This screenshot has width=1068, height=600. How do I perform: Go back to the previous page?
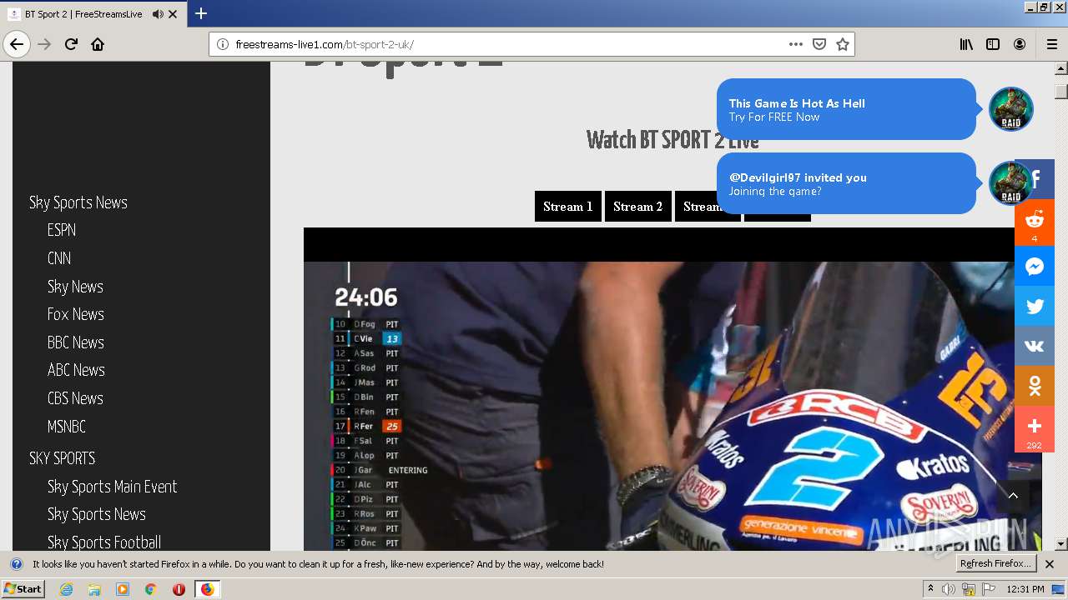pos(17,44)
